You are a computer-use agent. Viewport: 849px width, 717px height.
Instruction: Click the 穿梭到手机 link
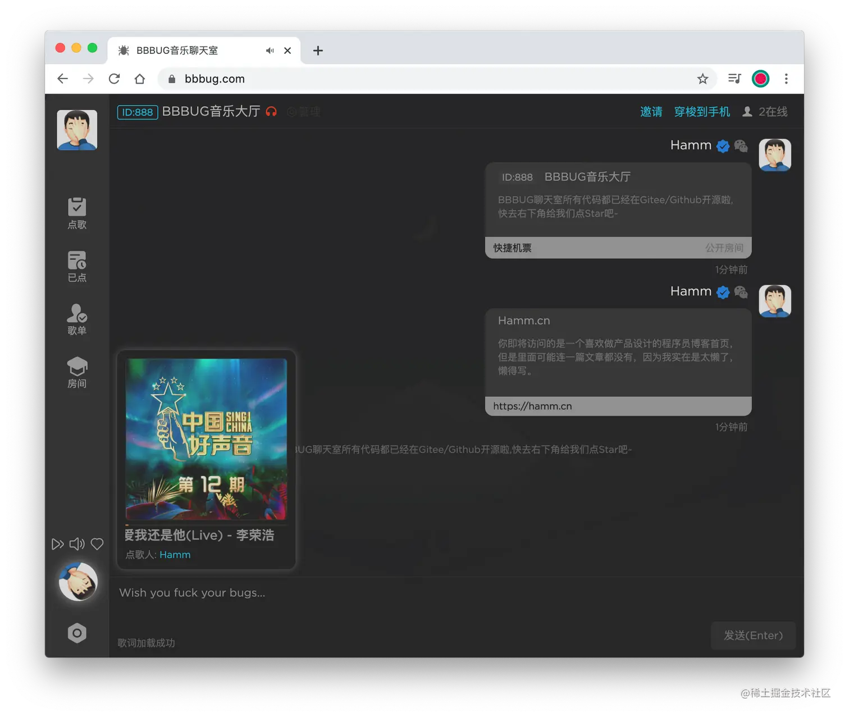[x=702, y=112]
